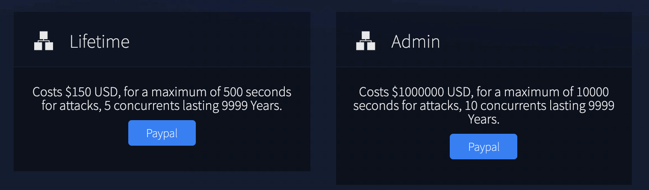Viewport: 649px width, 190px height.
Task: Click the Lifetime plan network icon
Action: 44,41
